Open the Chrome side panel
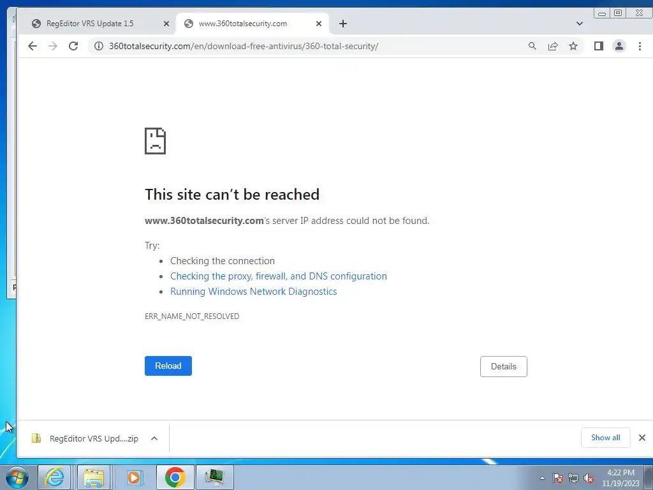The width and height of the screenshot is (653, 490). tap(598, 46)
